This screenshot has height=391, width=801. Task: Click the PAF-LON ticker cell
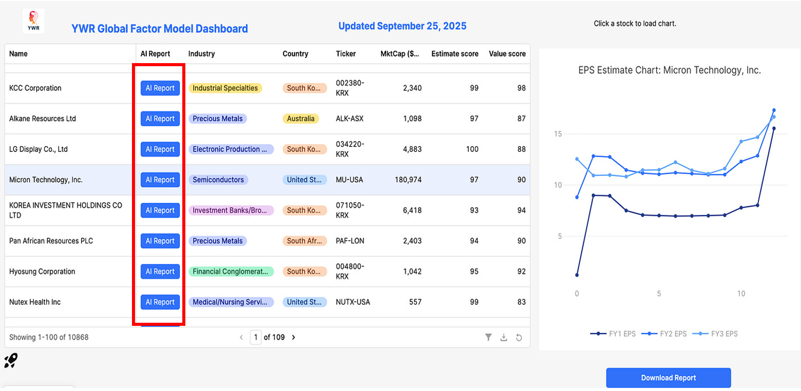(350, 241)
